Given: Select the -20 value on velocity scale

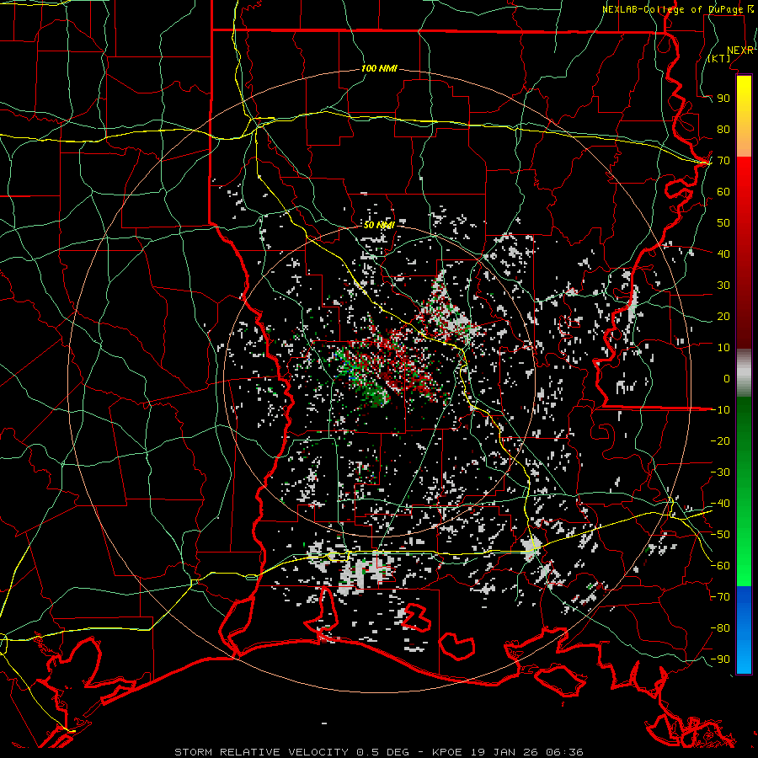Looking at the screenshot, I should (x=720, y=440).
